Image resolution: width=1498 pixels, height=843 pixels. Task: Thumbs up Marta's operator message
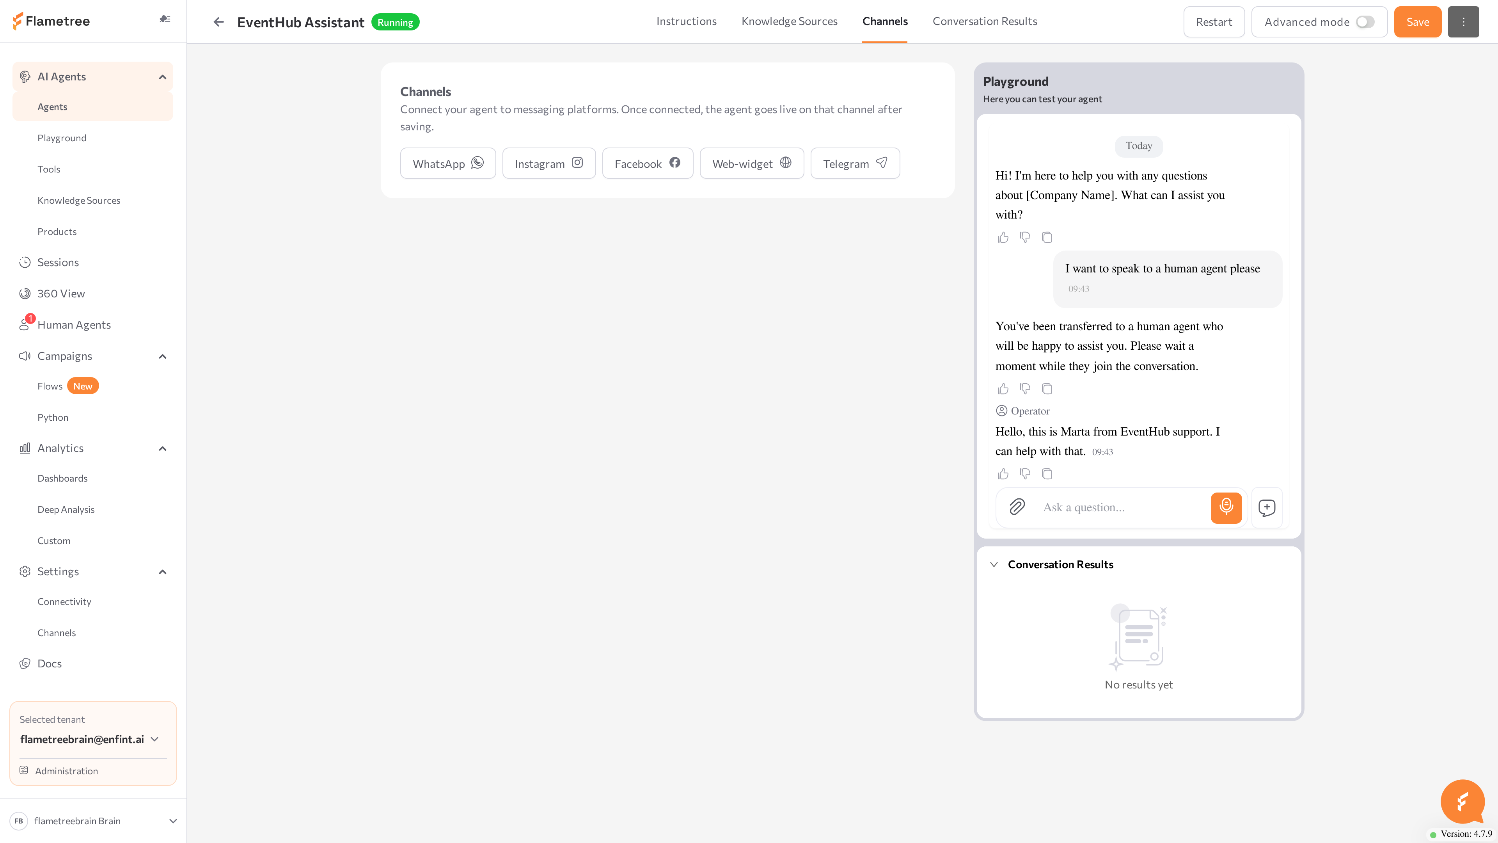[x=1003, y=473]
